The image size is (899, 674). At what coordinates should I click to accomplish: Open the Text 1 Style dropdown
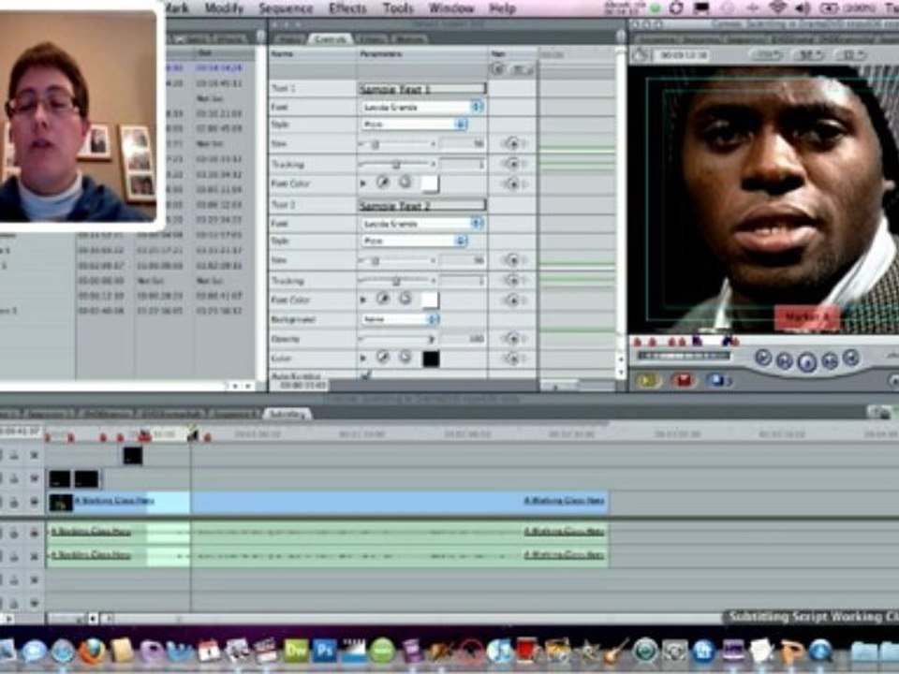pyautogui.click(x=414, y=125)
